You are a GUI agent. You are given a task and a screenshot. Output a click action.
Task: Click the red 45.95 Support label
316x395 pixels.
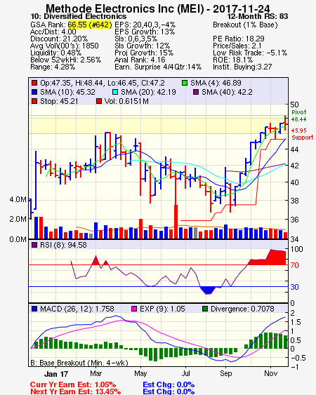302,134
